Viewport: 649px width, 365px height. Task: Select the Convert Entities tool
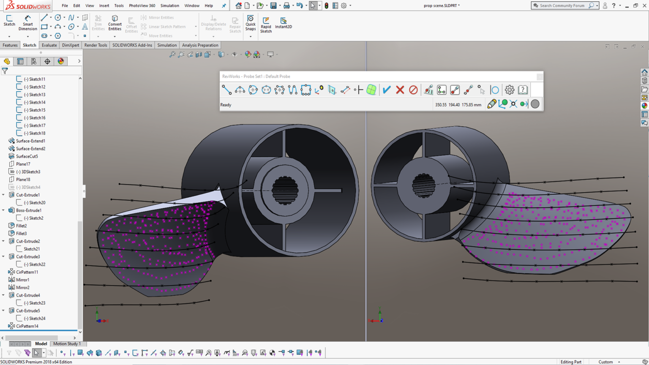tap(115, 23)
